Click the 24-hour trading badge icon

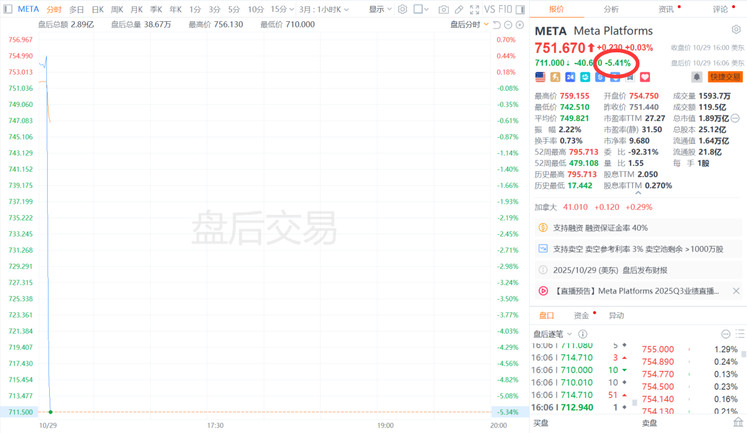[x=570, y=77]
